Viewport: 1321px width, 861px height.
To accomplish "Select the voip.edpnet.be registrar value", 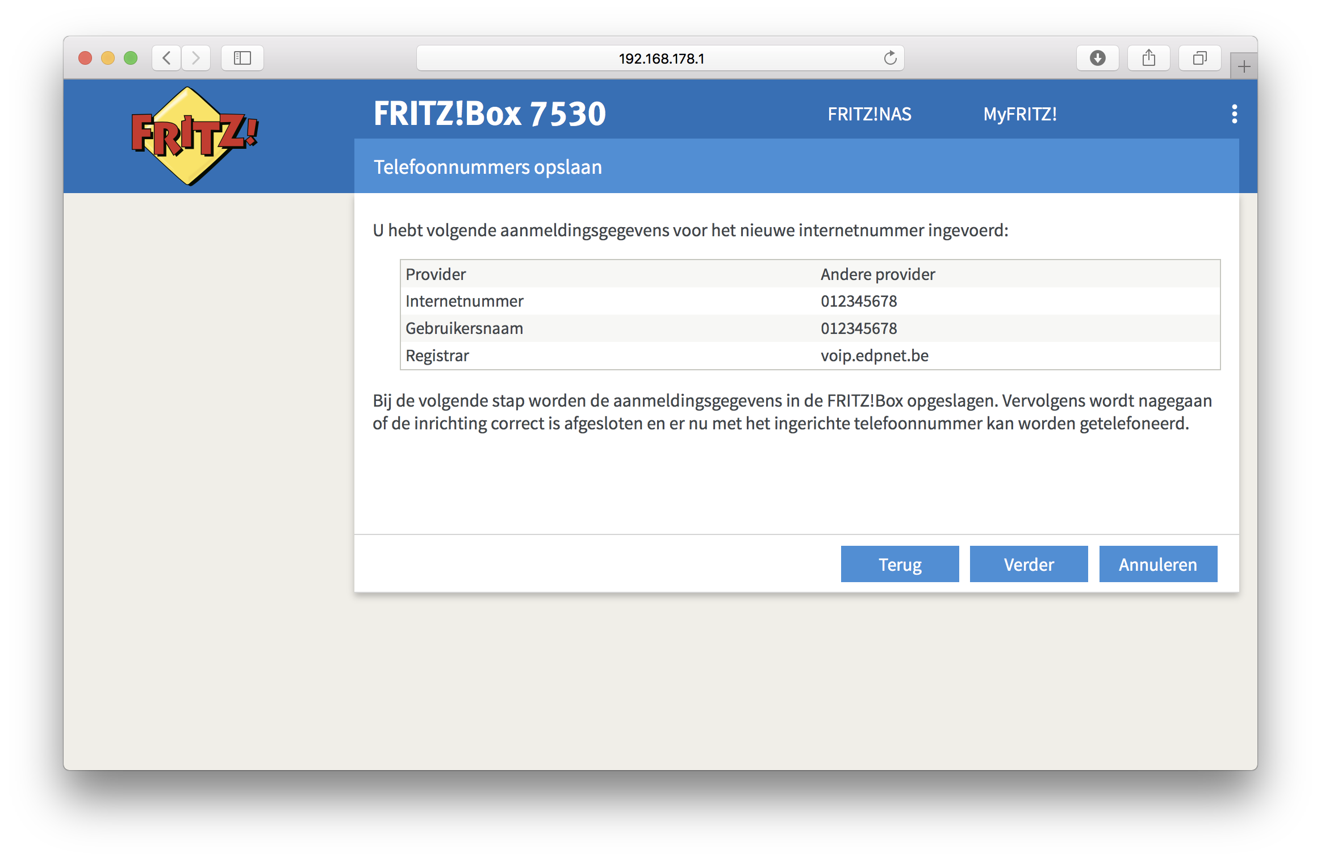I will pos(875,356).
